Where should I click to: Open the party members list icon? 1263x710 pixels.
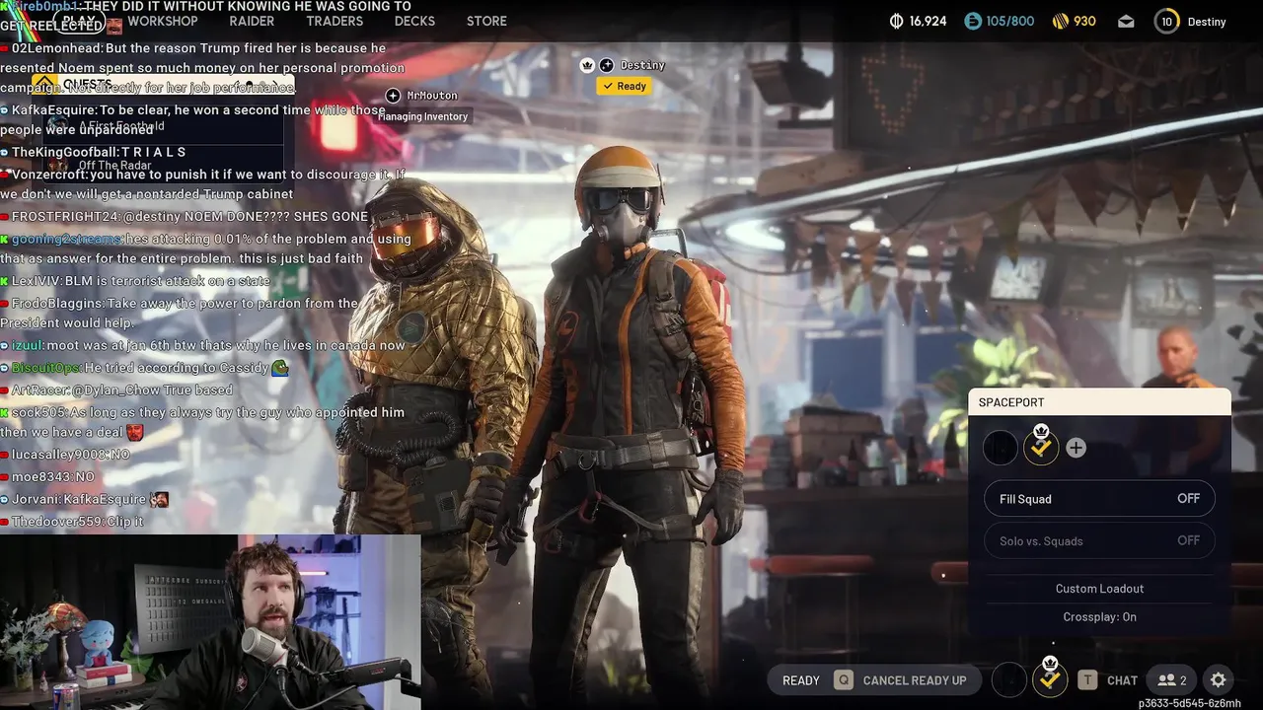coord(1172,680)
